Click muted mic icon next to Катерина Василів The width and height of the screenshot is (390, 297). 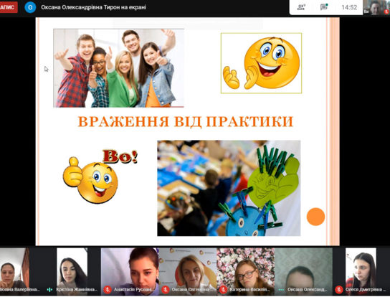click(223, 290)
